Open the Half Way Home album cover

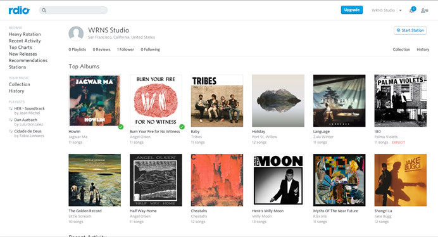pyautogui.click(x=156, y=180)
